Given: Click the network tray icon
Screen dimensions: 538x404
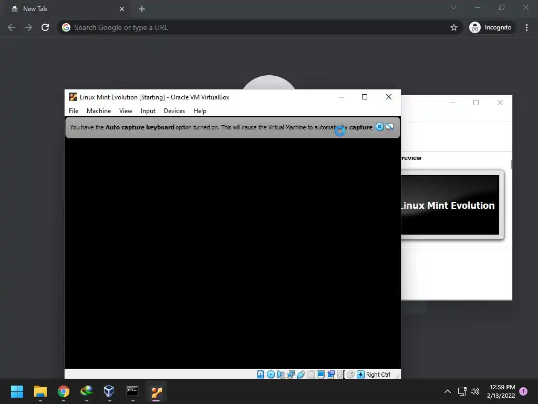Looking at the screenshot, I should coord(462,391).
